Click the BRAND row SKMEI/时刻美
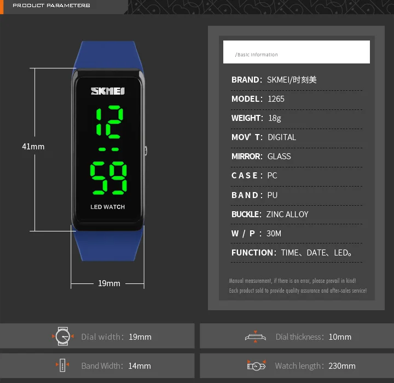 pos(274,80)
